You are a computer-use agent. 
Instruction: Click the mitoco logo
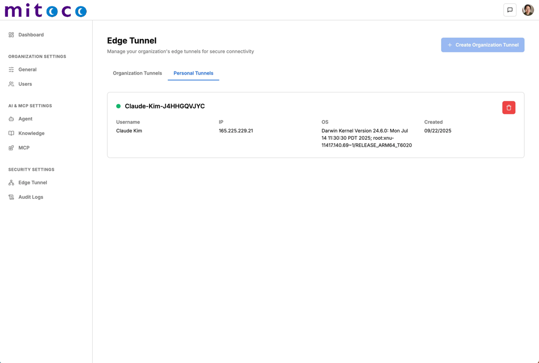[45, 11]
